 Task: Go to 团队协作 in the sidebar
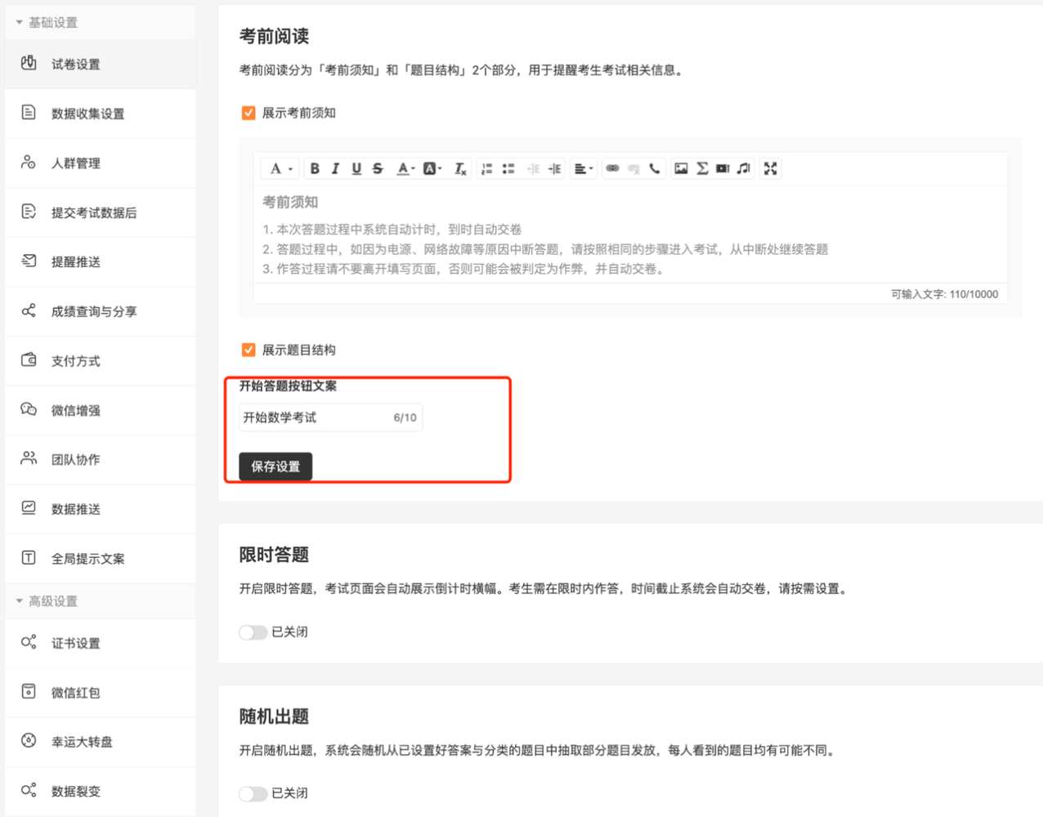pyautogui.click(x=101, y=460)
